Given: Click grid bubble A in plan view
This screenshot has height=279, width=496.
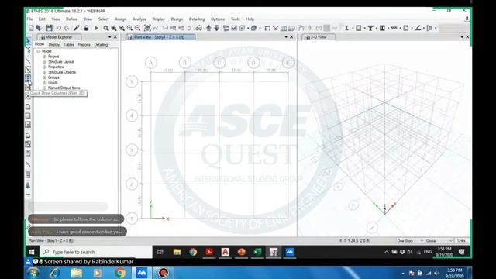Looking at the screenshot, I should click(150, 63).
